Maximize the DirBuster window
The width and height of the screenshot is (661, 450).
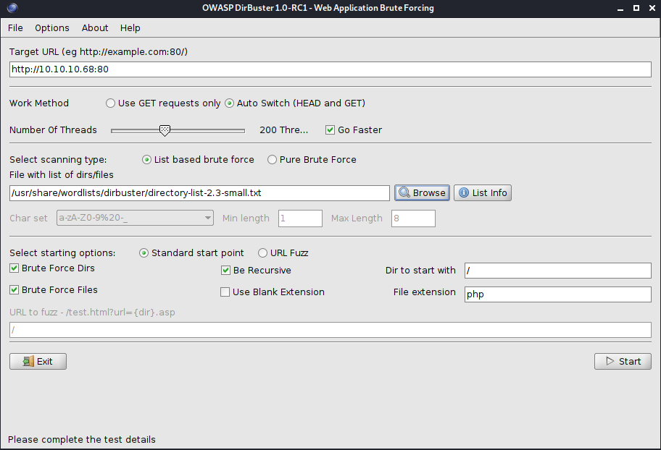[636, 8]
